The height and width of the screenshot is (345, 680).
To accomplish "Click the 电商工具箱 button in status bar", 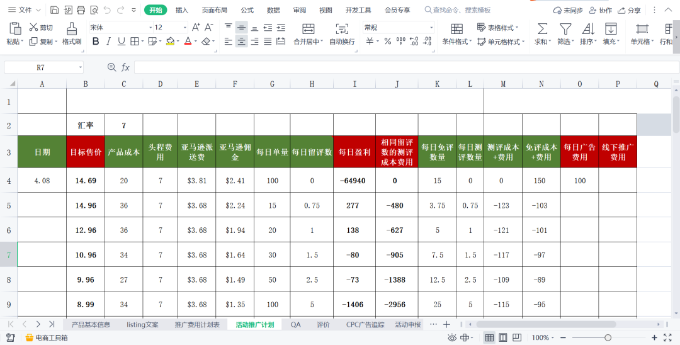I will pos(46,338).
